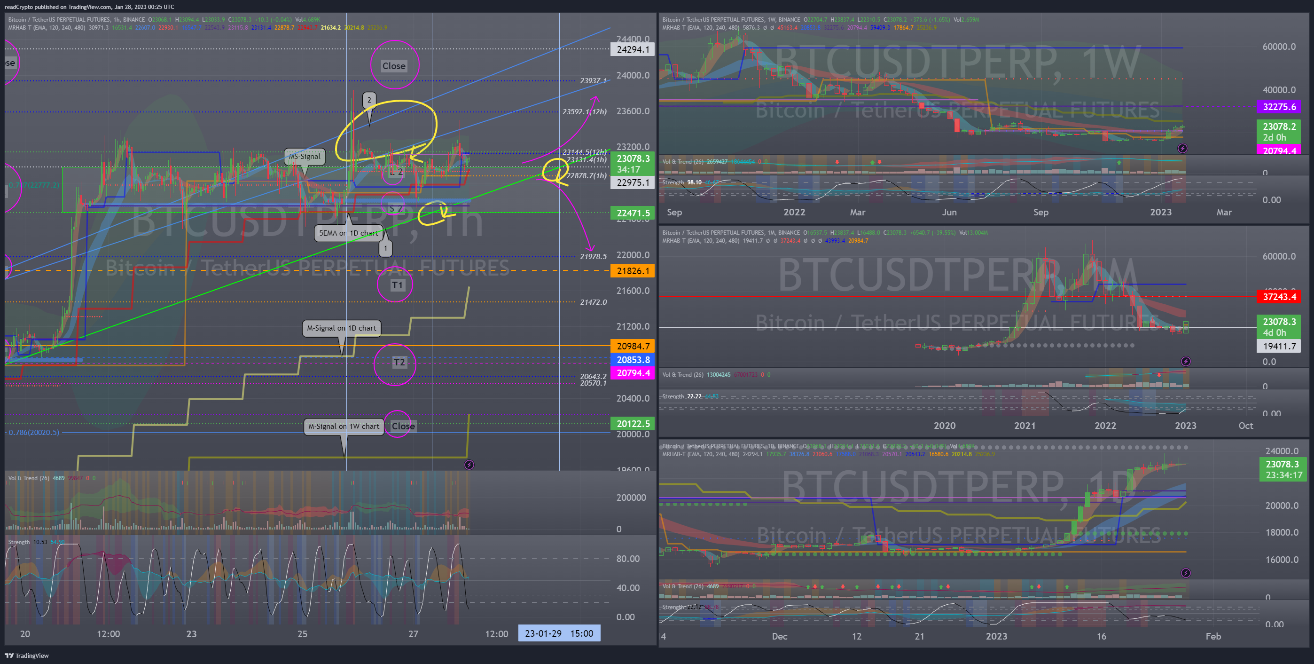Click the magenta 20794.4 label on 1h chart

tap(633, 373)
